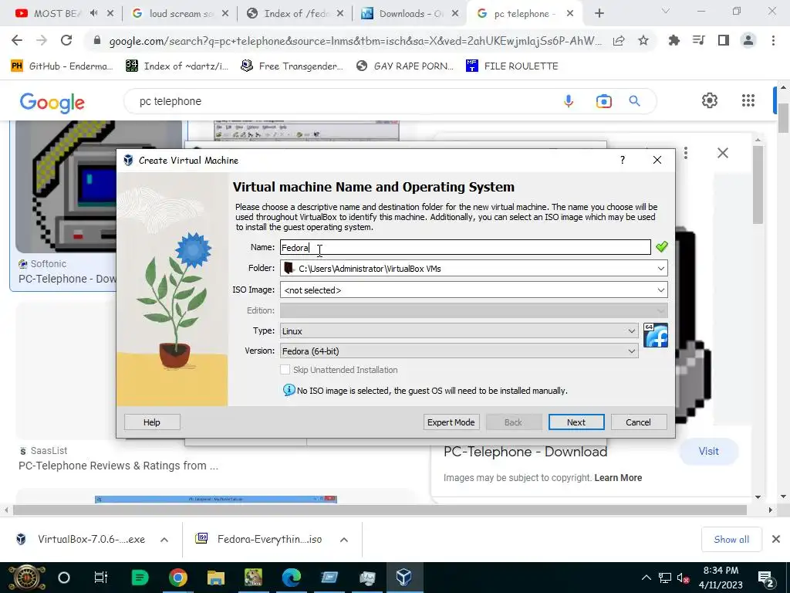Image resolution: width=790 pixels, height=593 pixels.
Task: Click the question mark help icon in dialog title
Action: click(623, 160)
